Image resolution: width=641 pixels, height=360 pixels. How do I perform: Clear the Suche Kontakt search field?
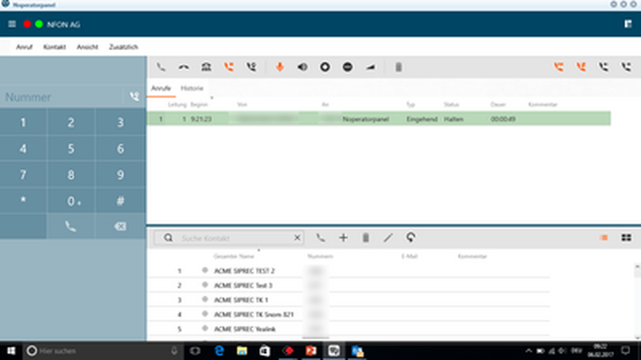click(297, 238)
